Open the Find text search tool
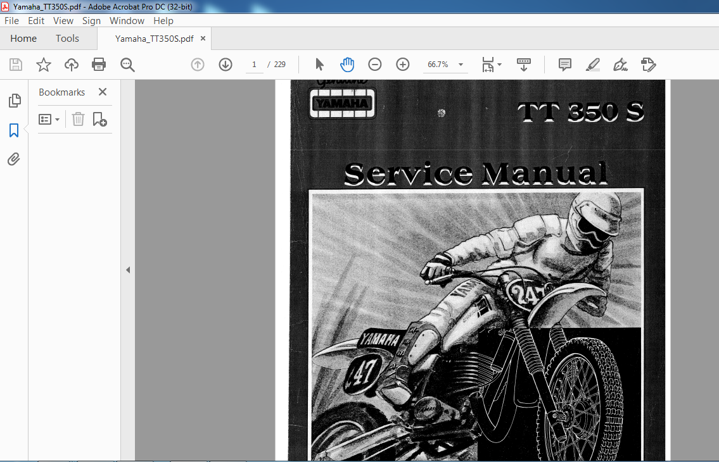The height and width of the screenshot is (462, 719). [127, 65]
